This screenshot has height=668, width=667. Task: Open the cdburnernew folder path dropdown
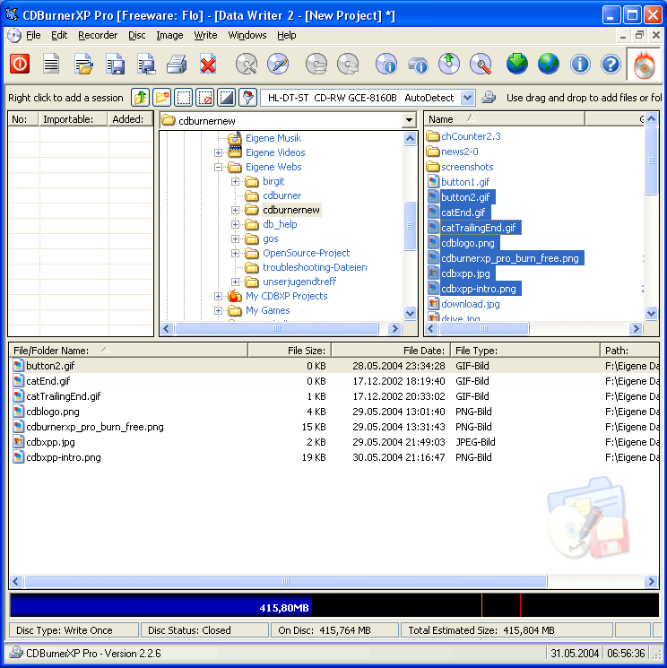(409, 120)
